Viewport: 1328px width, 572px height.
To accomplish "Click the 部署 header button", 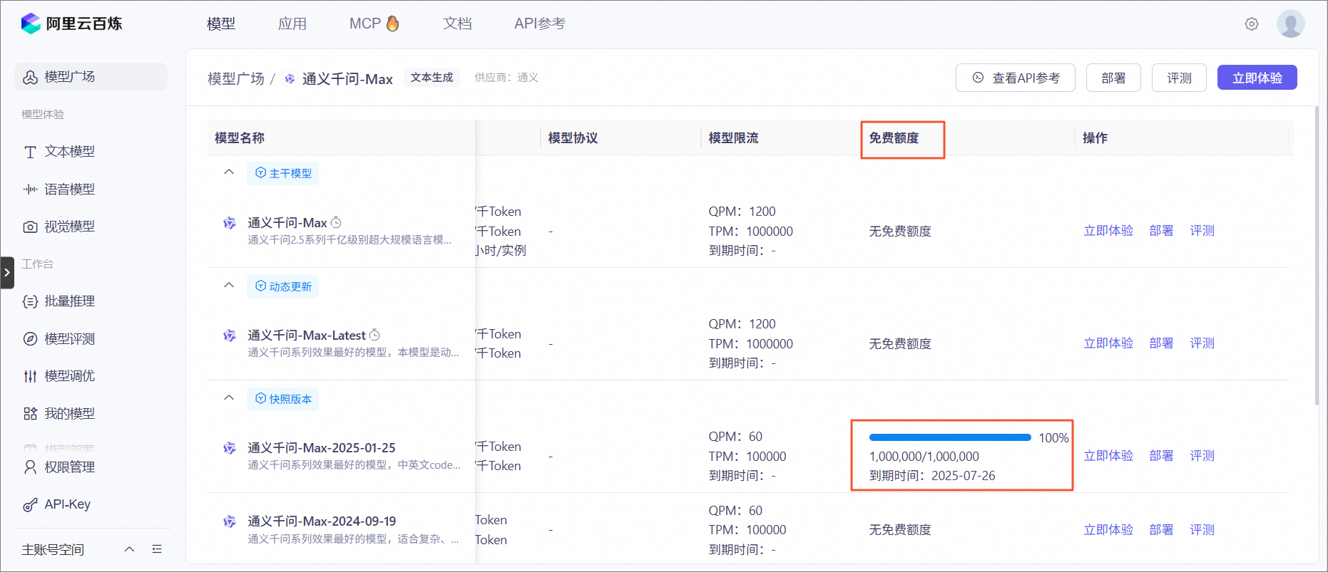I will (1113, 78).
